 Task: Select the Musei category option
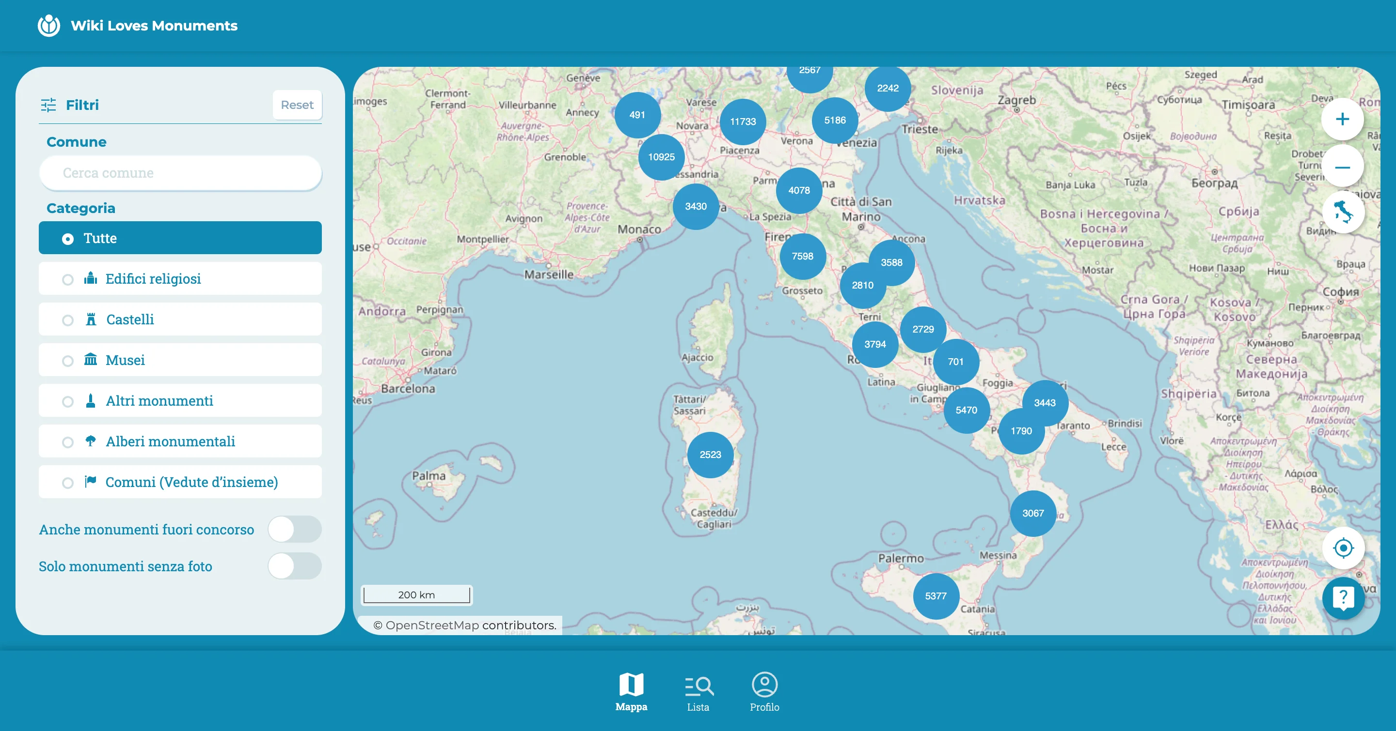click(x=180, y=360)
